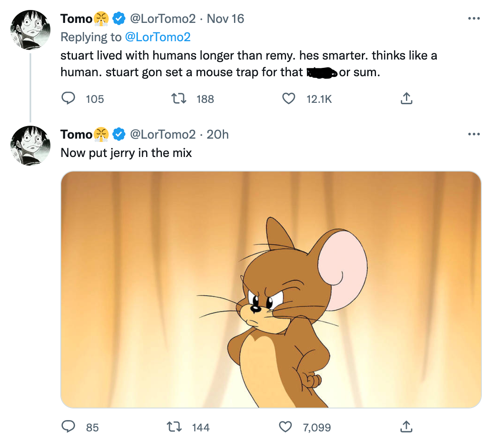Click the Nov 16 timestamp link

point(225,18)
